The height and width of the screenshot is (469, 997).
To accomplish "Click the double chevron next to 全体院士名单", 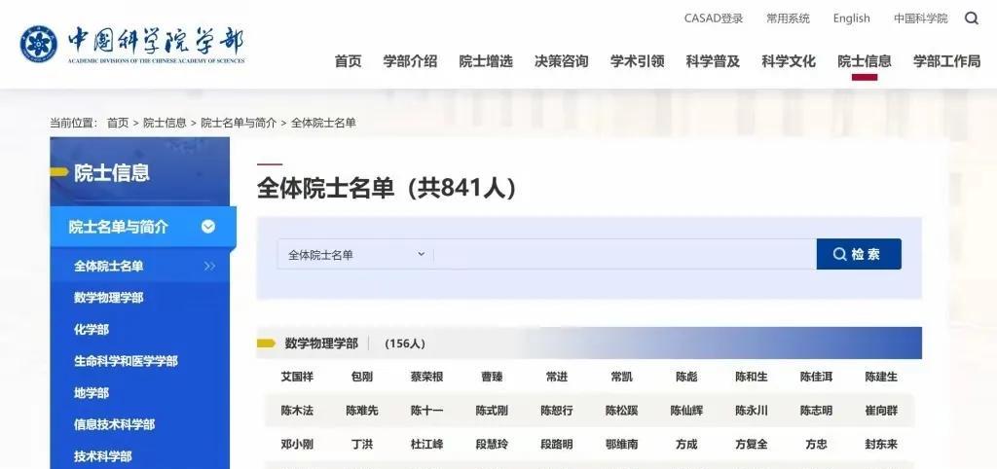I will click(x=210, y=267).
